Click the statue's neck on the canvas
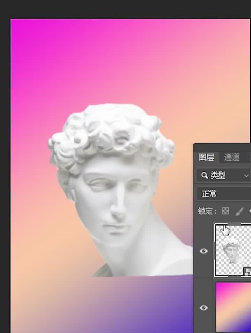This screenshot has height=333, width=251. (146, 252)
